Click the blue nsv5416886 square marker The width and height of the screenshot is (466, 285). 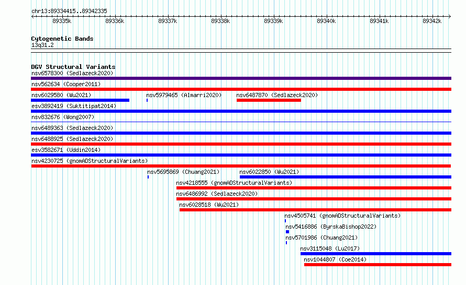click(287, 232)
